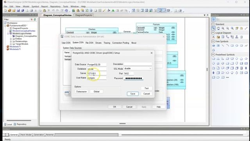The image size is (250, 141).
Task: Open the SSL Mode dropdown
Action: [150, 69]
